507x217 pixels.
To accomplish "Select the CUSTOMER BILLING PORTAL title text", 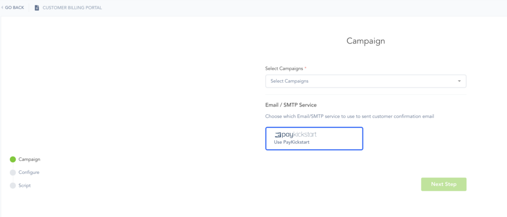I will (x=72, y=7).
